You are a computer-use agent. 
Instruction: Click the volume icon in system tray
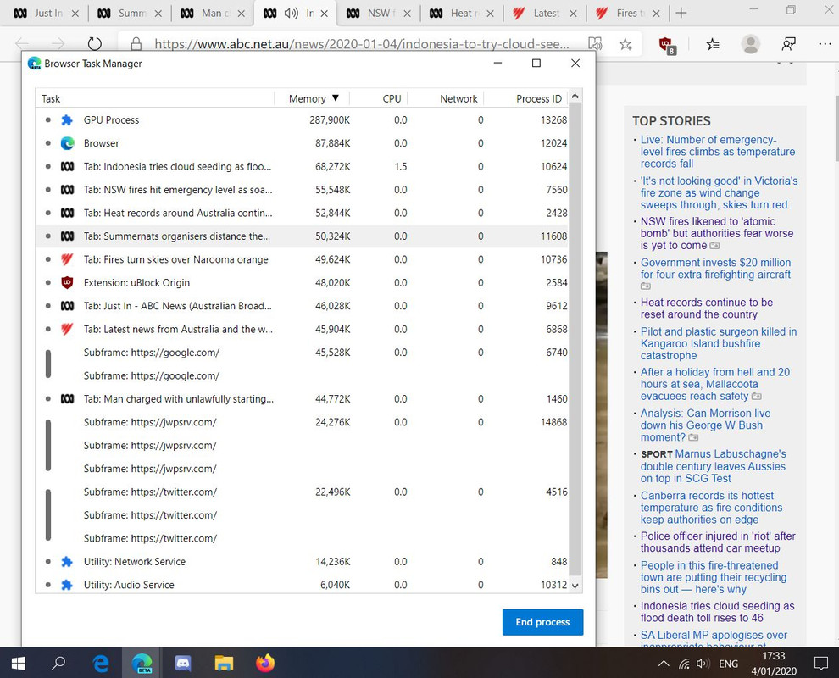(703, 664)
